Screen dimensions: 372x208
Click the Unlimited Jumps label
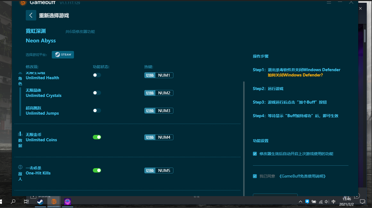click(42, 113)
